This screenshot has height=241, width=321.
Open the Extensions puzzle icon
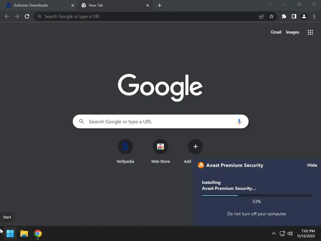284,16
